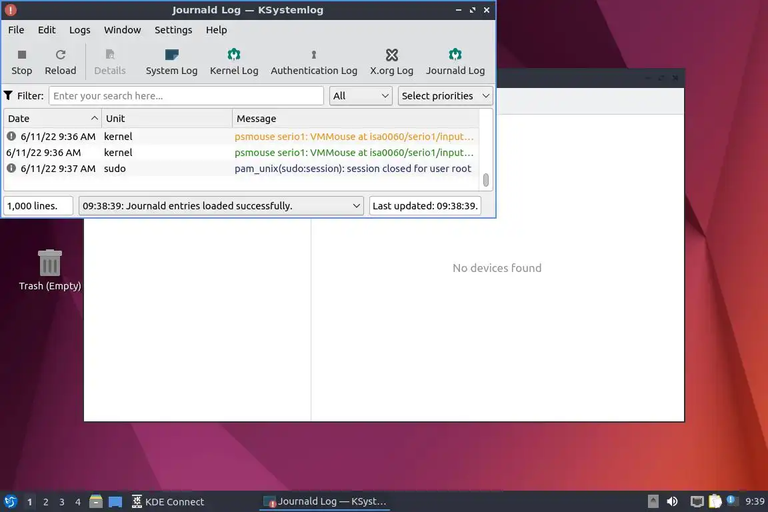
Task: Select the green psmouse kernel message row
Action: (241, 153)
